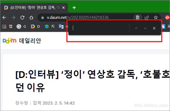Jump to previous find result
Screen dimensions: 170x111
(x=136, y=28)
